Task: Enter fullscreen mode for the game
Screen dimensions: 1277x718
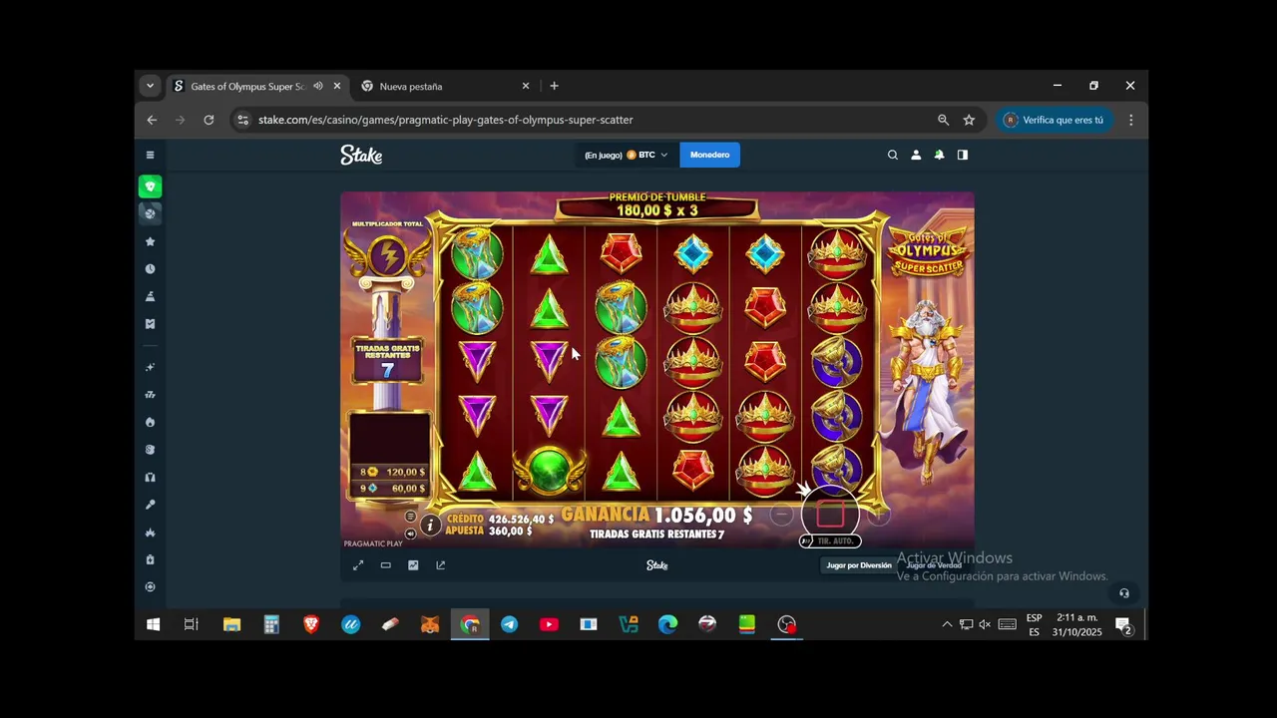Action: (358, 565)
